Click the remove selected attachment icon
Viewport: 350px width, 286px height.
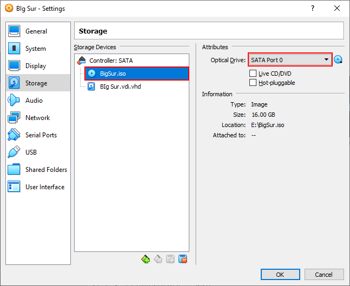point(183,259)
